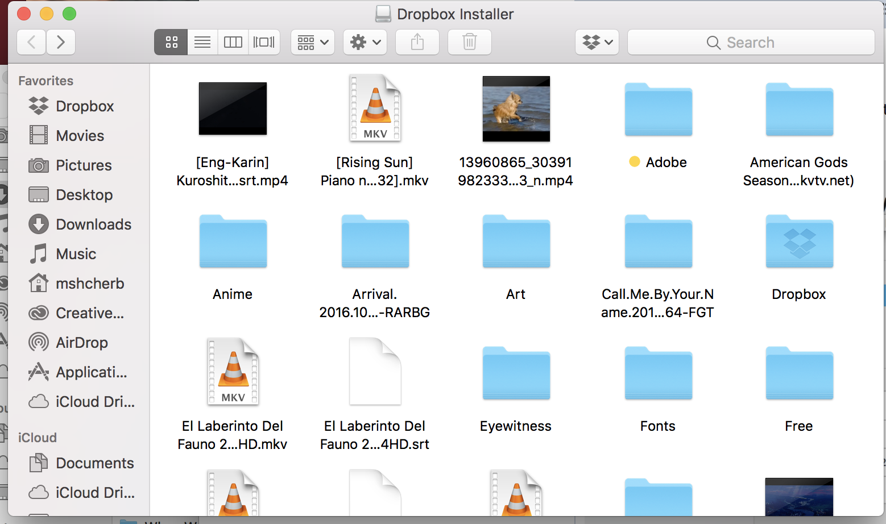The image size is (886, 524).
Task: Go forward with the right chevron button
Action: [x=61, y=42]
